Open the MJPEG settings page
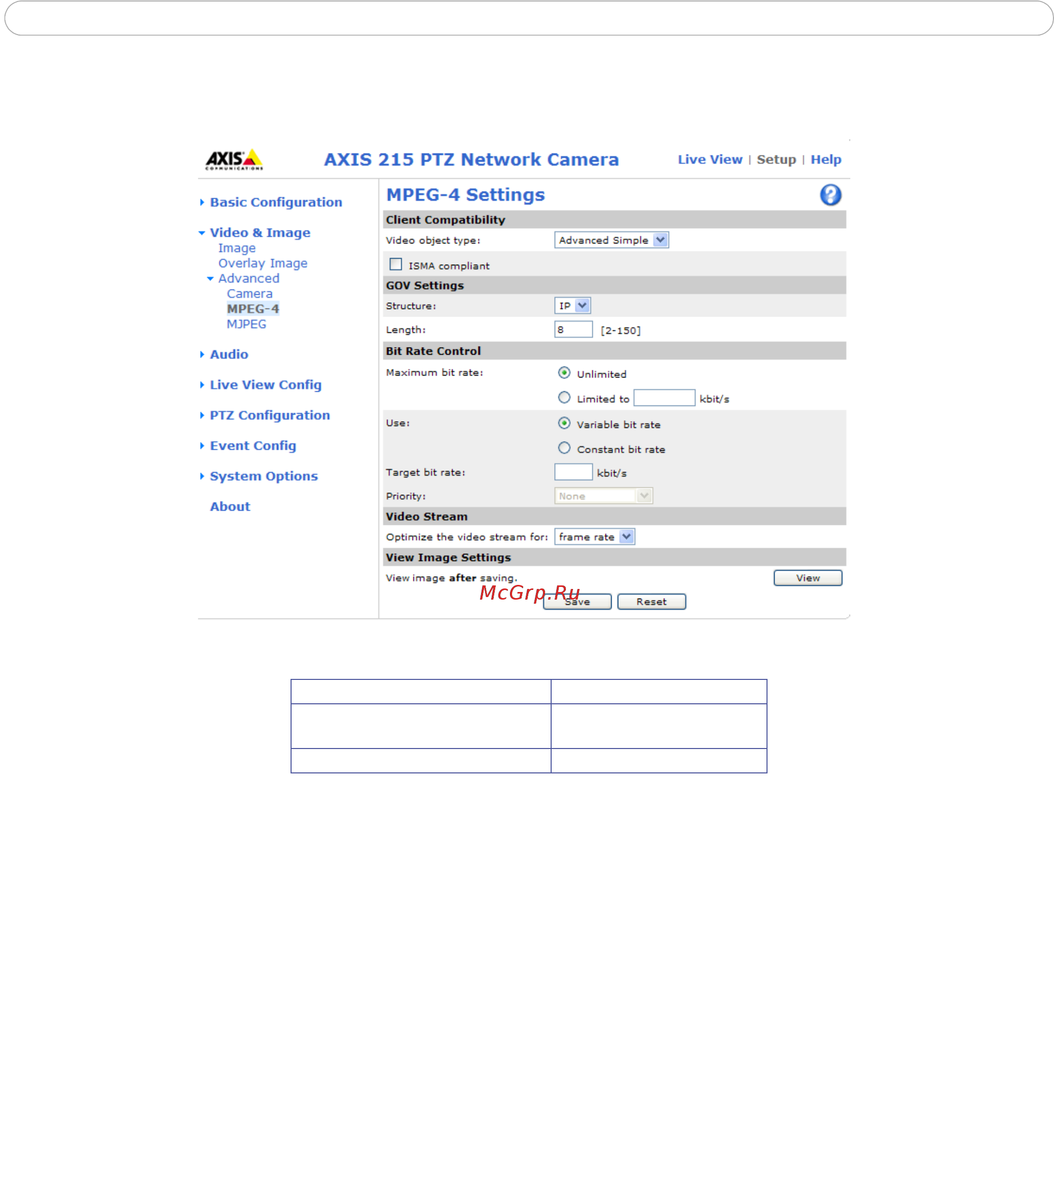 pyautogui.click(x=246, y=324)
